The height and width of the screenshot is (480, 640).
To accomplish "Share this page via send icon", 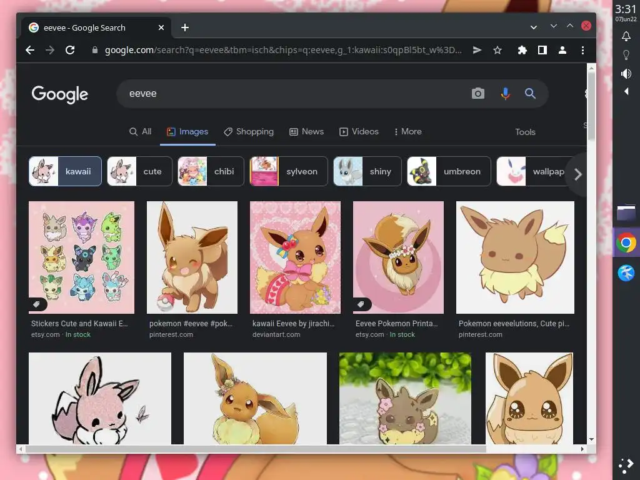I will pyautogui.click(x=477, y=50).
